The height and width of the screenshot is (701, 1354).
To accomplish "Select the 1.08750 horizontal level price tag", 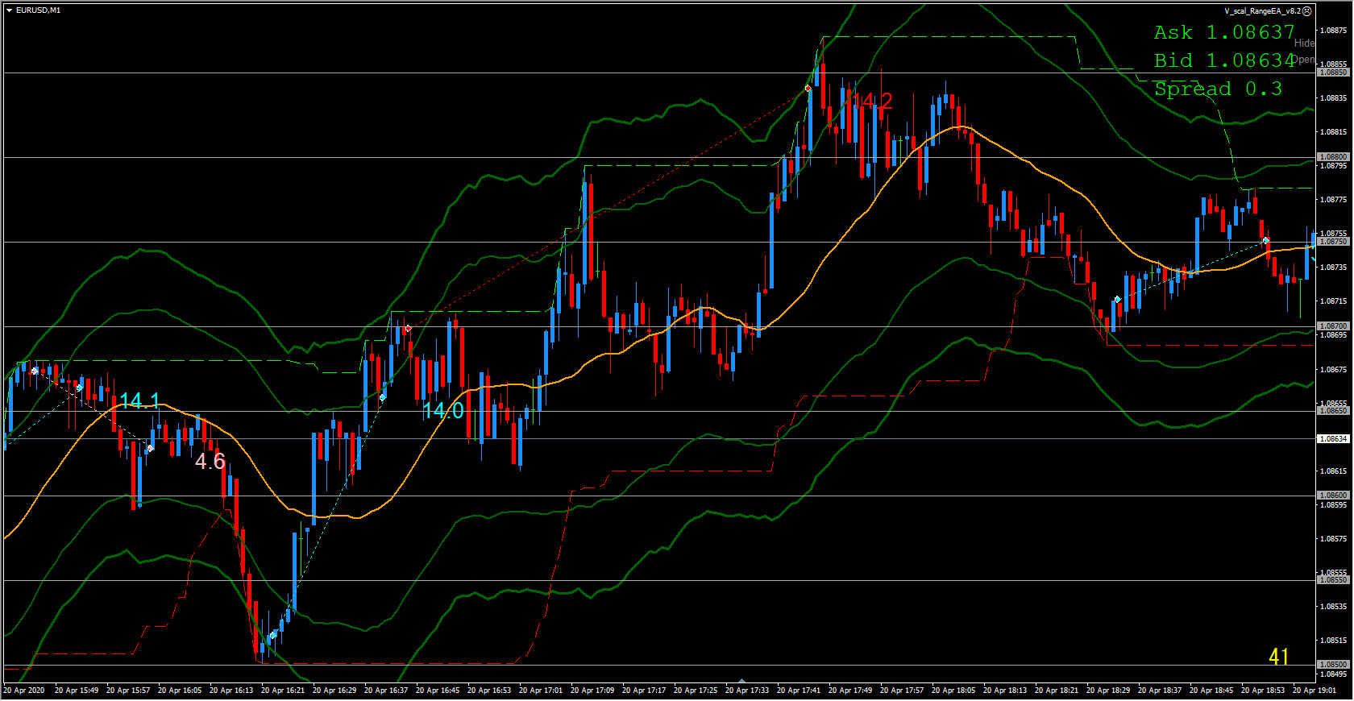I will coord(1333,242).
